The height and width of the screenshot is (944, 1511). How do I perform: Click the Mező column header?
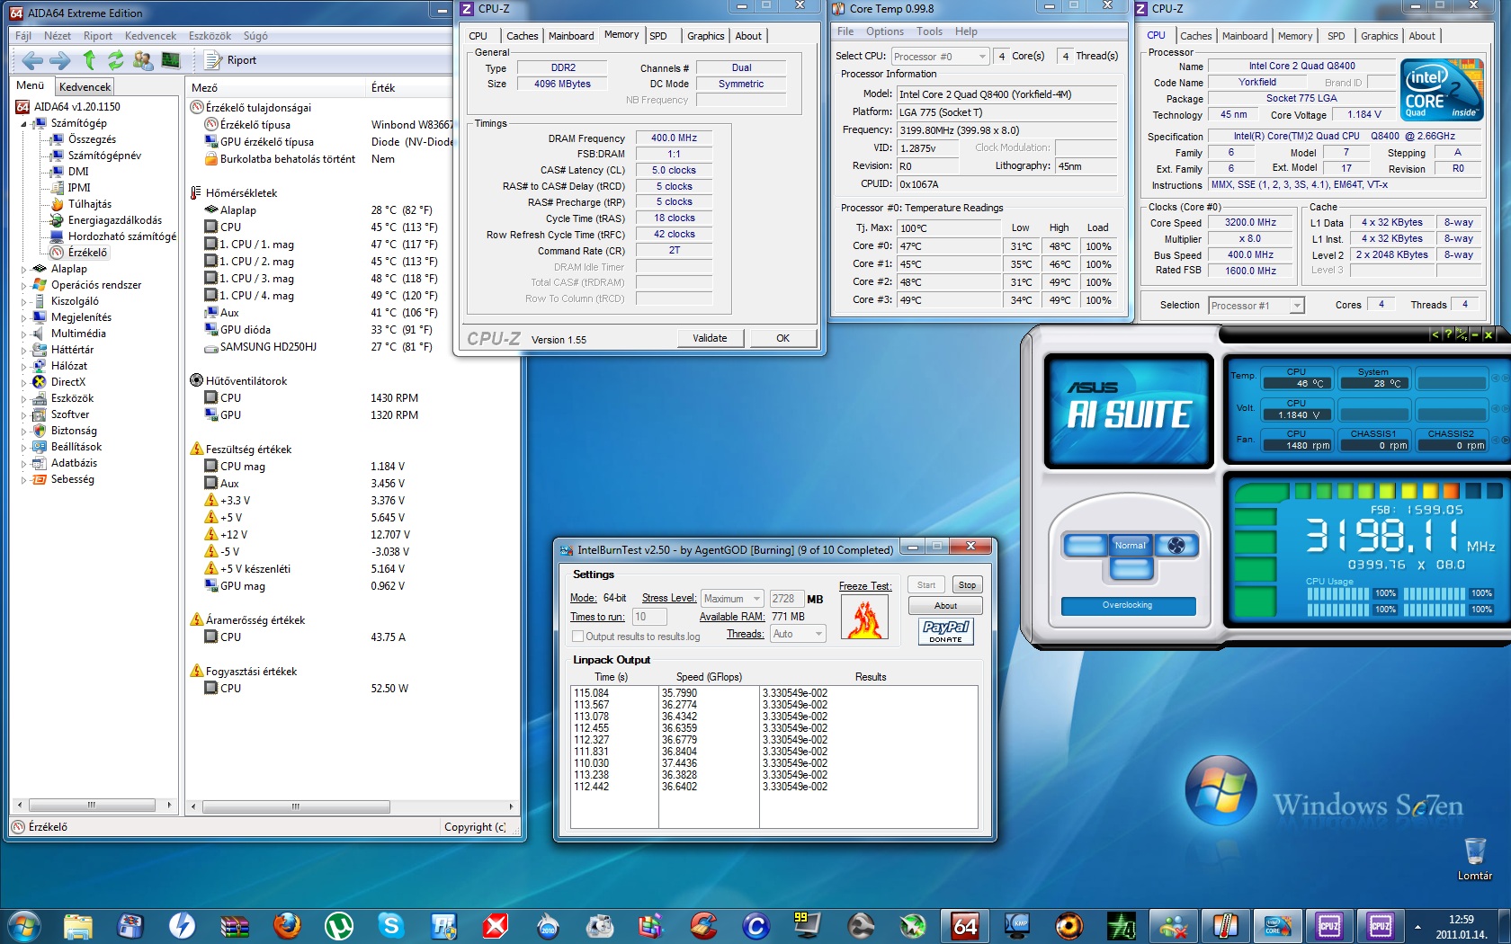pyautogui.click(x=275, y=87)
